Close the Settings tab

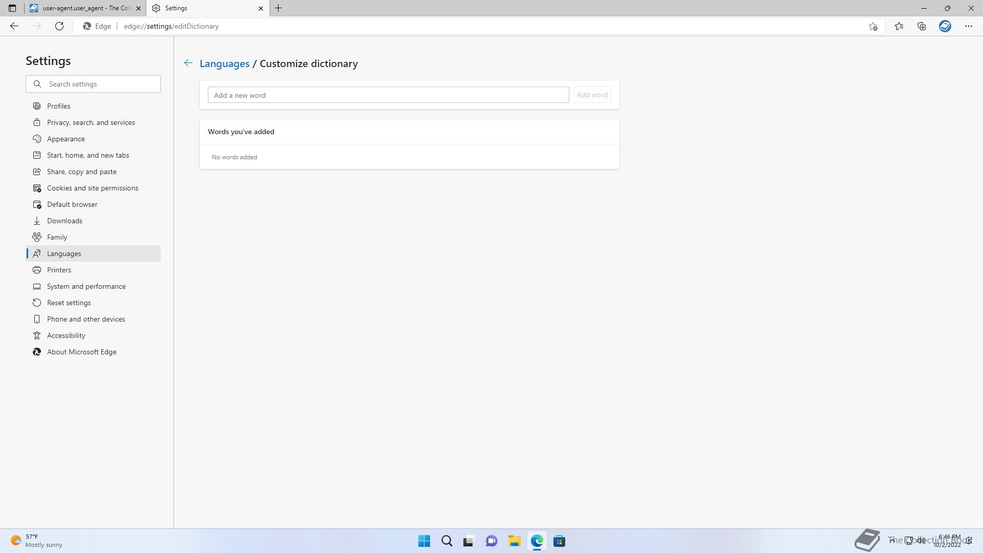click(261, 8)
